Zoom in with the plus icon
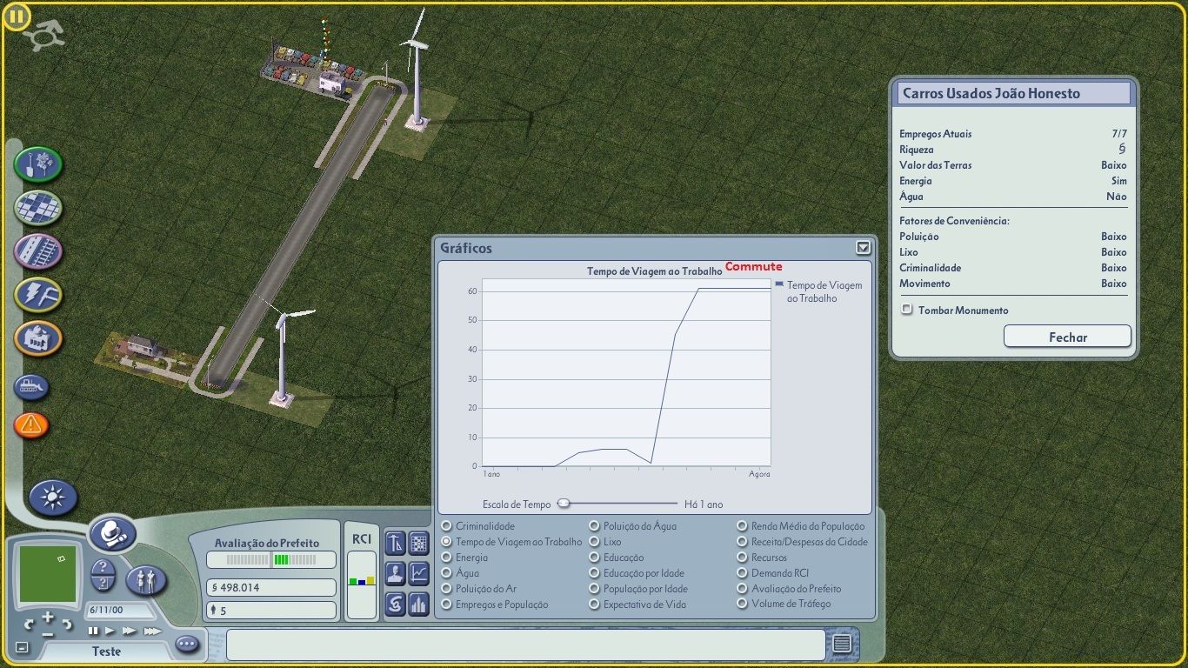Image resolution: width=1188 pixels, height=668 pixels. (48, 618)
